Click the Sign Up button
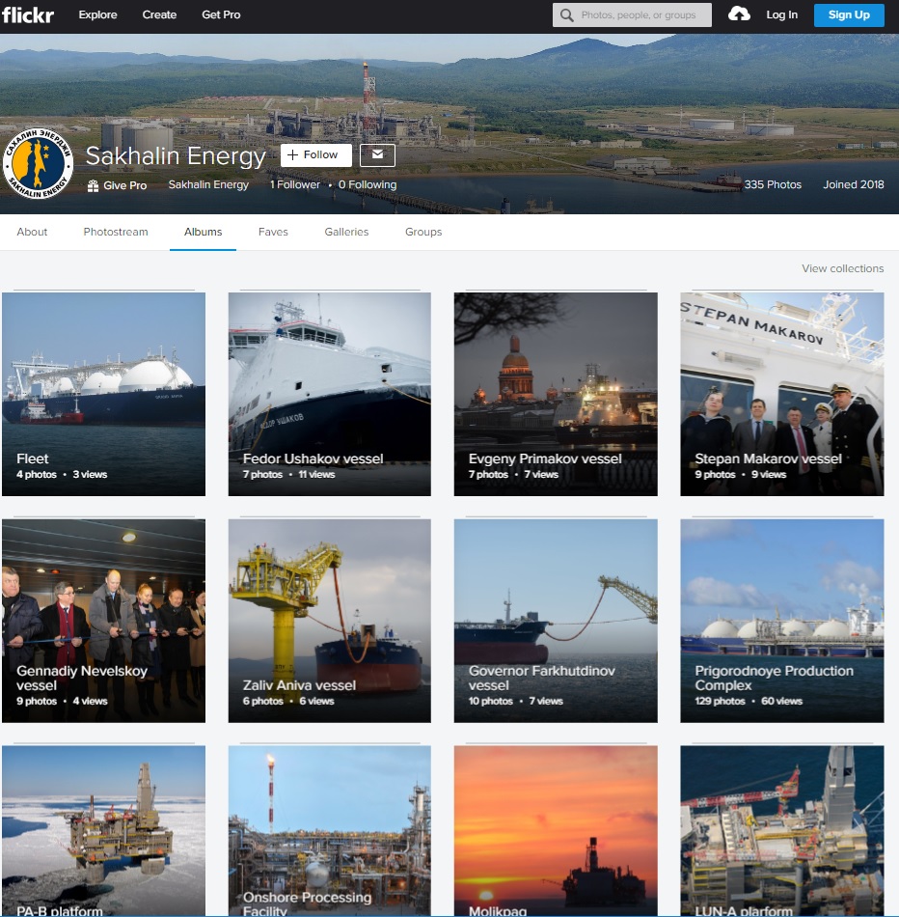The width and height of the screenshot is (899, 917). [x=849, y=15]
